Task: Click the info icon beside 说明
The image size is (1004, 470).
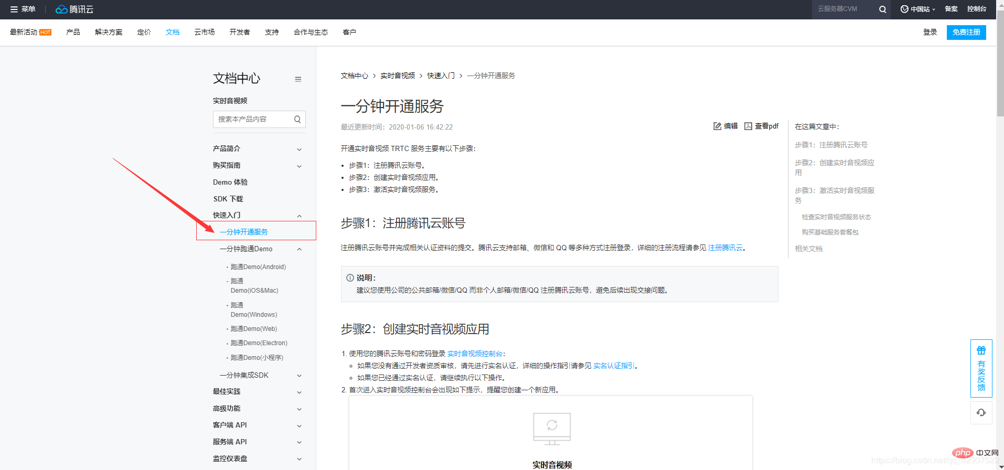Action: click(350, 278)
